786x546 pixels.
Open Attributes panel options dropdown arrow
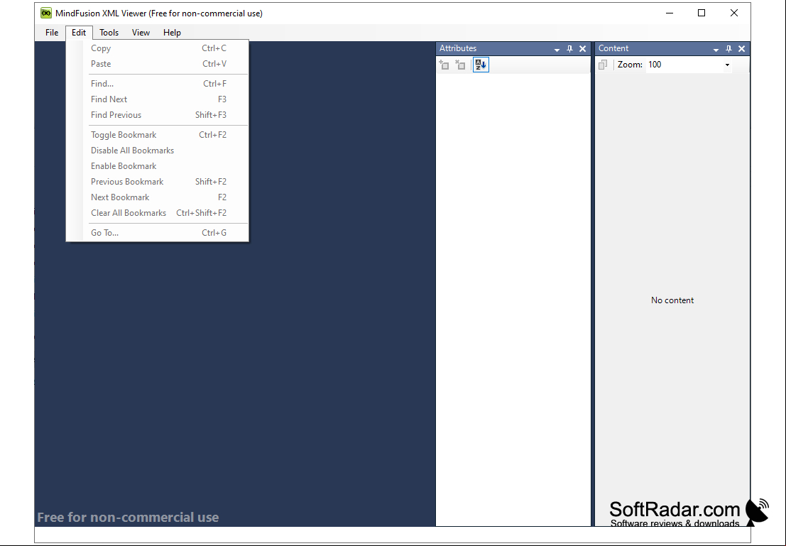[x=557, y=49]
